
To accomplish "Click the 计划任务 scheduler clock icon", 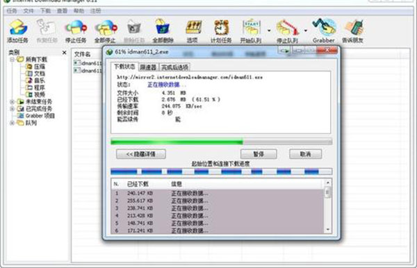I will [x=222, y=27].
